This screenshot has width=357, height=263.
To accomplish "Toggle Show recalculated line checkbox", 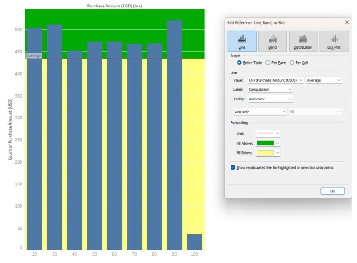I will coord(233,167).
